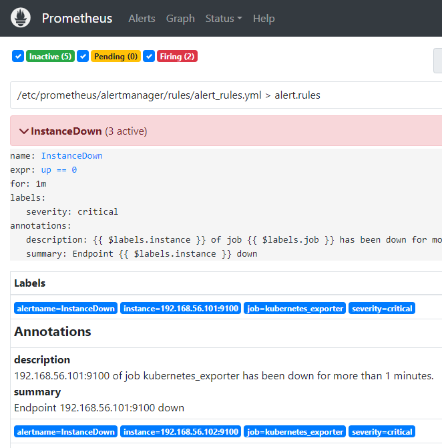The image size is (442, 448).
Task: Open the Help menu item
Action: tap(264, 19)
